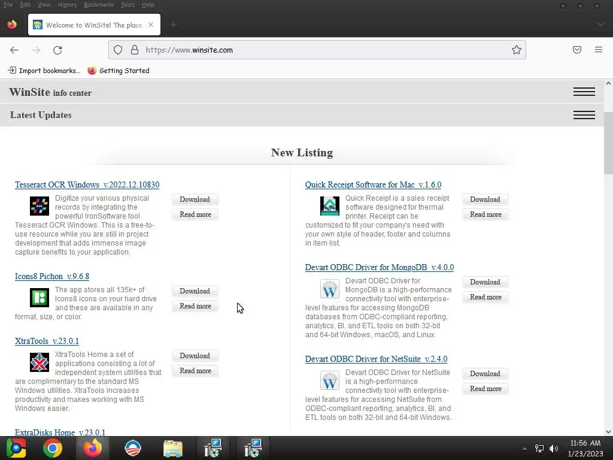Screen dimensions: 613x460
Task: Focus the URL address bar
Action: pos(317,50)
